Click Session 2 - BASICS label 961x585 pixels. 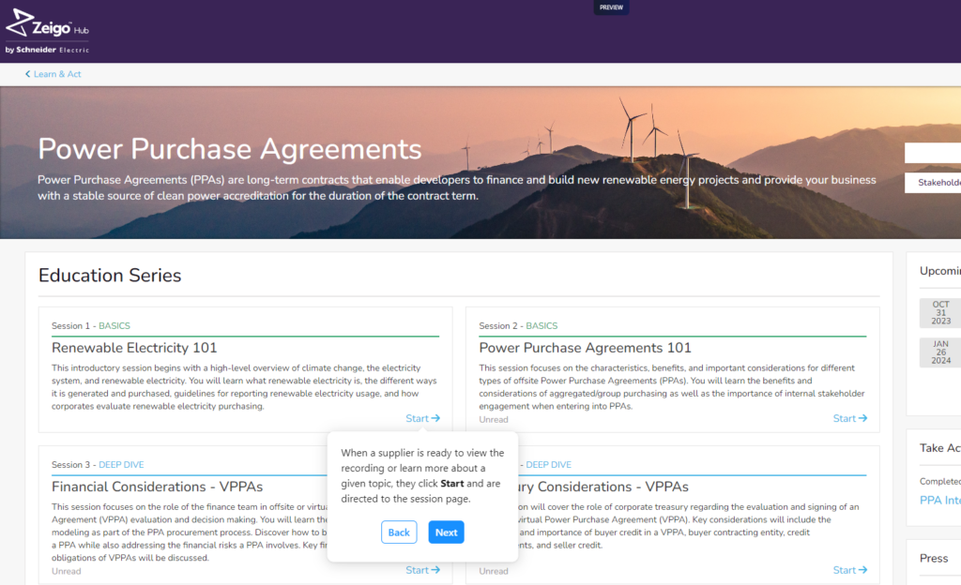[518, 326]
